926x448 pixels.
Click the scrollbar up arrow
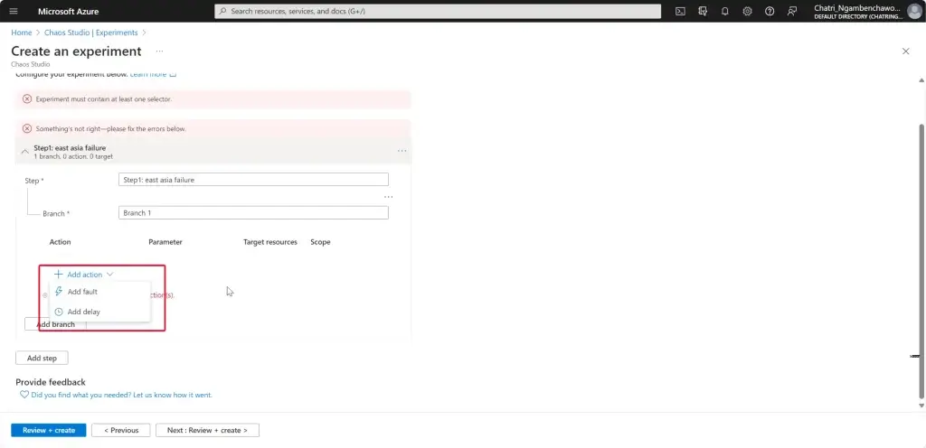tap(921, 79)
